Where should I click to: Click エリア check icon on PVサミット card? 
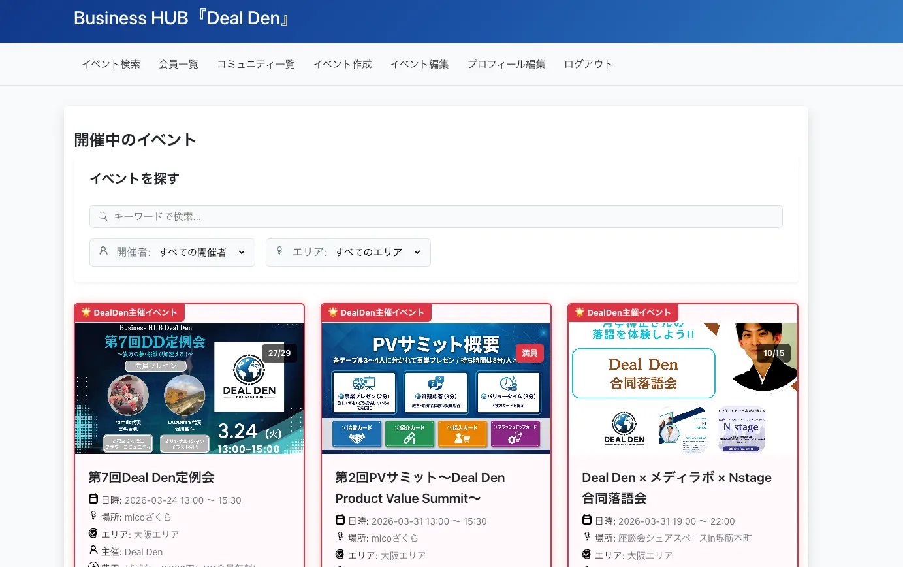coord(340,555)
